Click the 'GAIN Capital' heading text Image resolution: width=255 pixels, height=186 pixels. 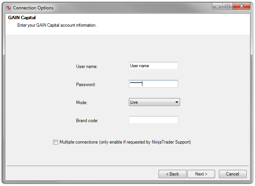(22, 18)
